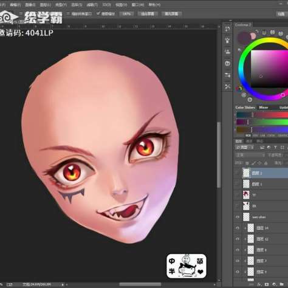Viewport: 288px width, 288px height.
Task: Open the Clone Source stamp panel icon
Action: (x=227, y=52)
